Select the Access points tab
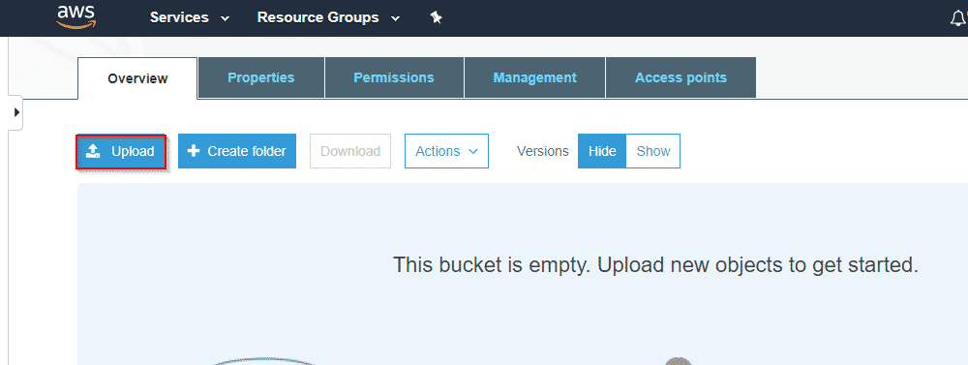 [681, 77]
